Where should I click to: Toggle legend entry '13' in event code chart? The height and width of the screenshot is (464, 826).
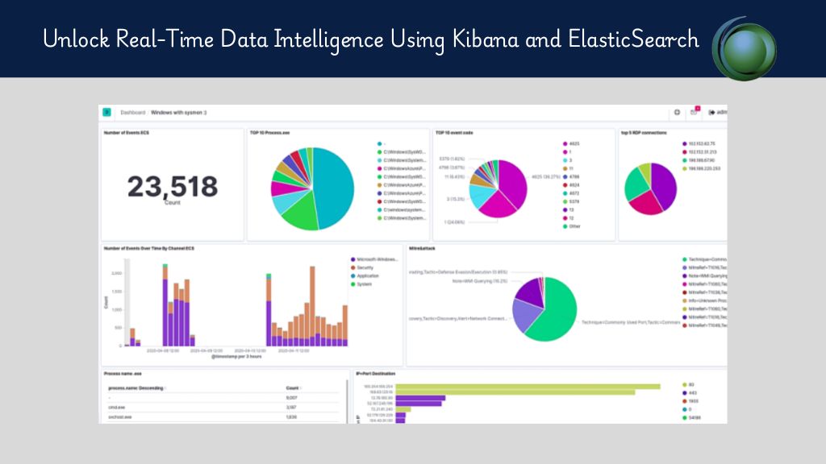pyautogui.click(x=569, y=210)
